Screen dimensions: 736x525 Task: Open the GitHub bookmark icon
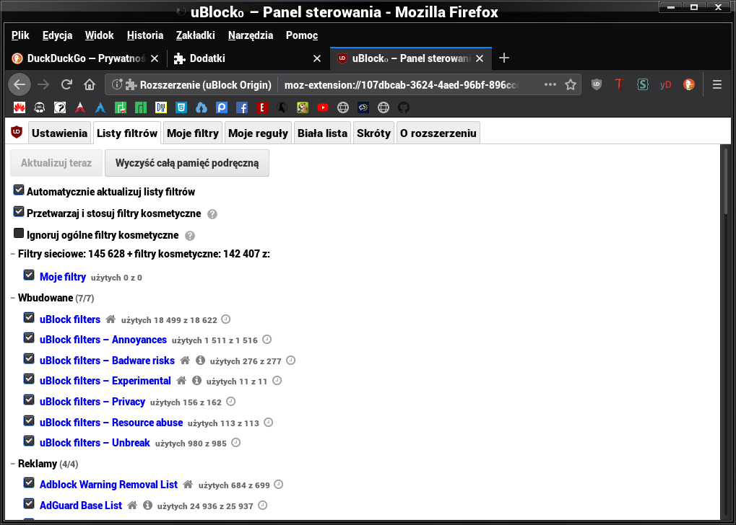coord(404,108)
